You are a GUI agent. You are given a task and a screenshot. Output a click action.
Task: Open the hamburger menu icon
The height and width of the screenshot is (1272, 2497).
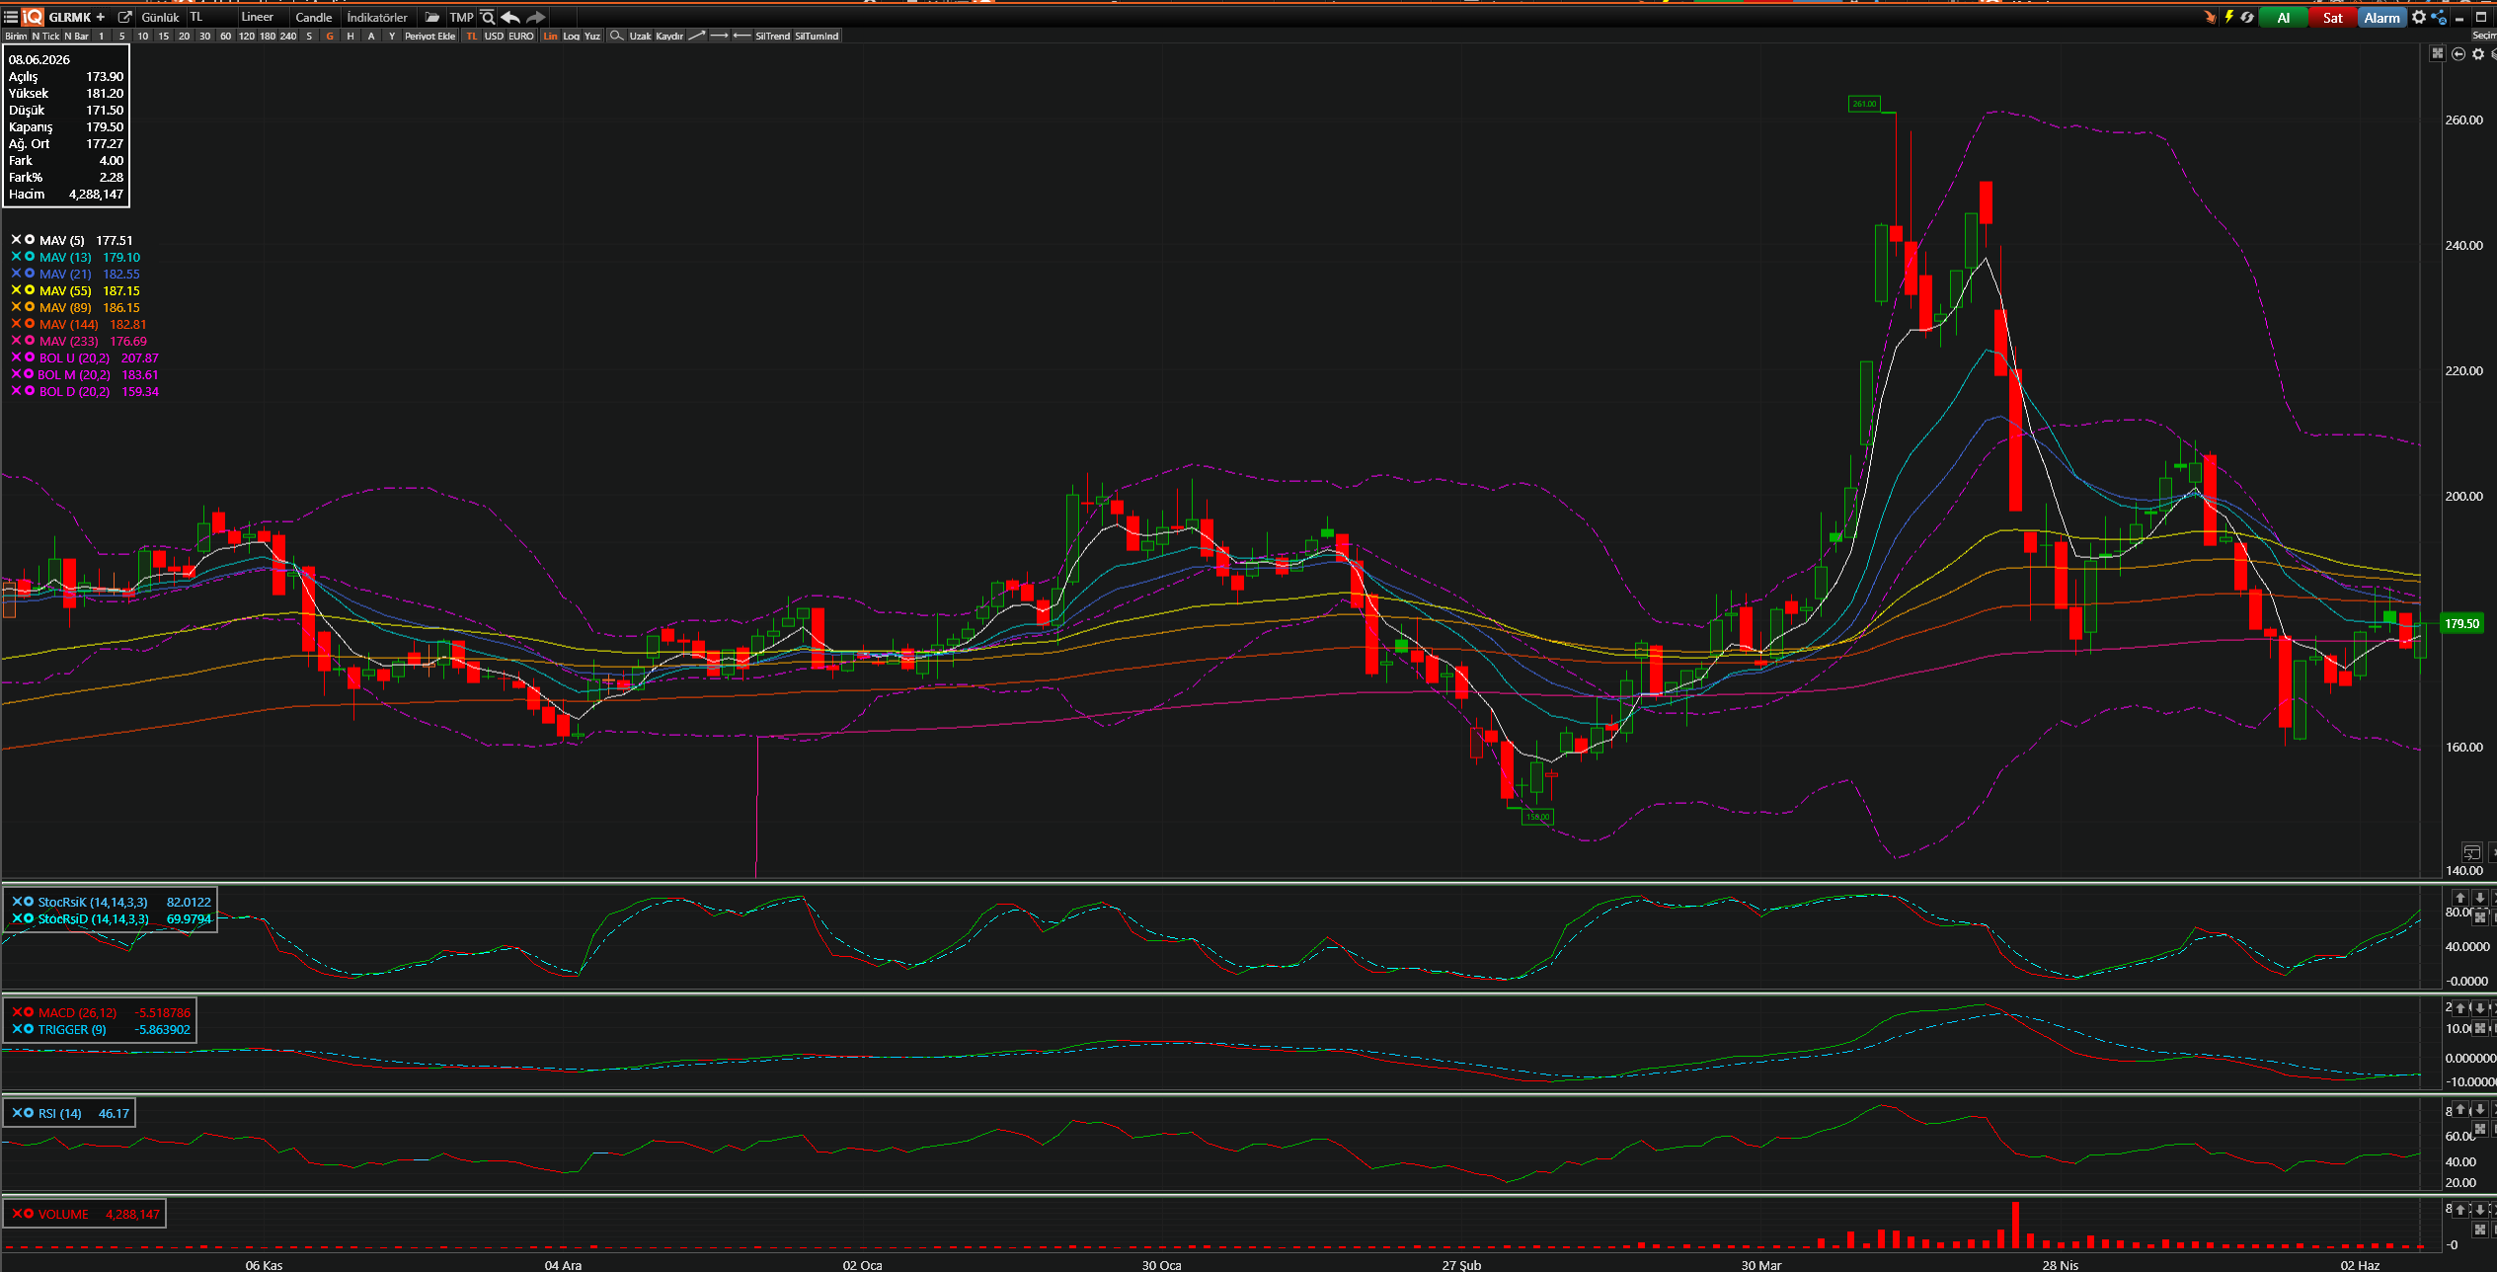pyautogui.click(x=11, y=17)
